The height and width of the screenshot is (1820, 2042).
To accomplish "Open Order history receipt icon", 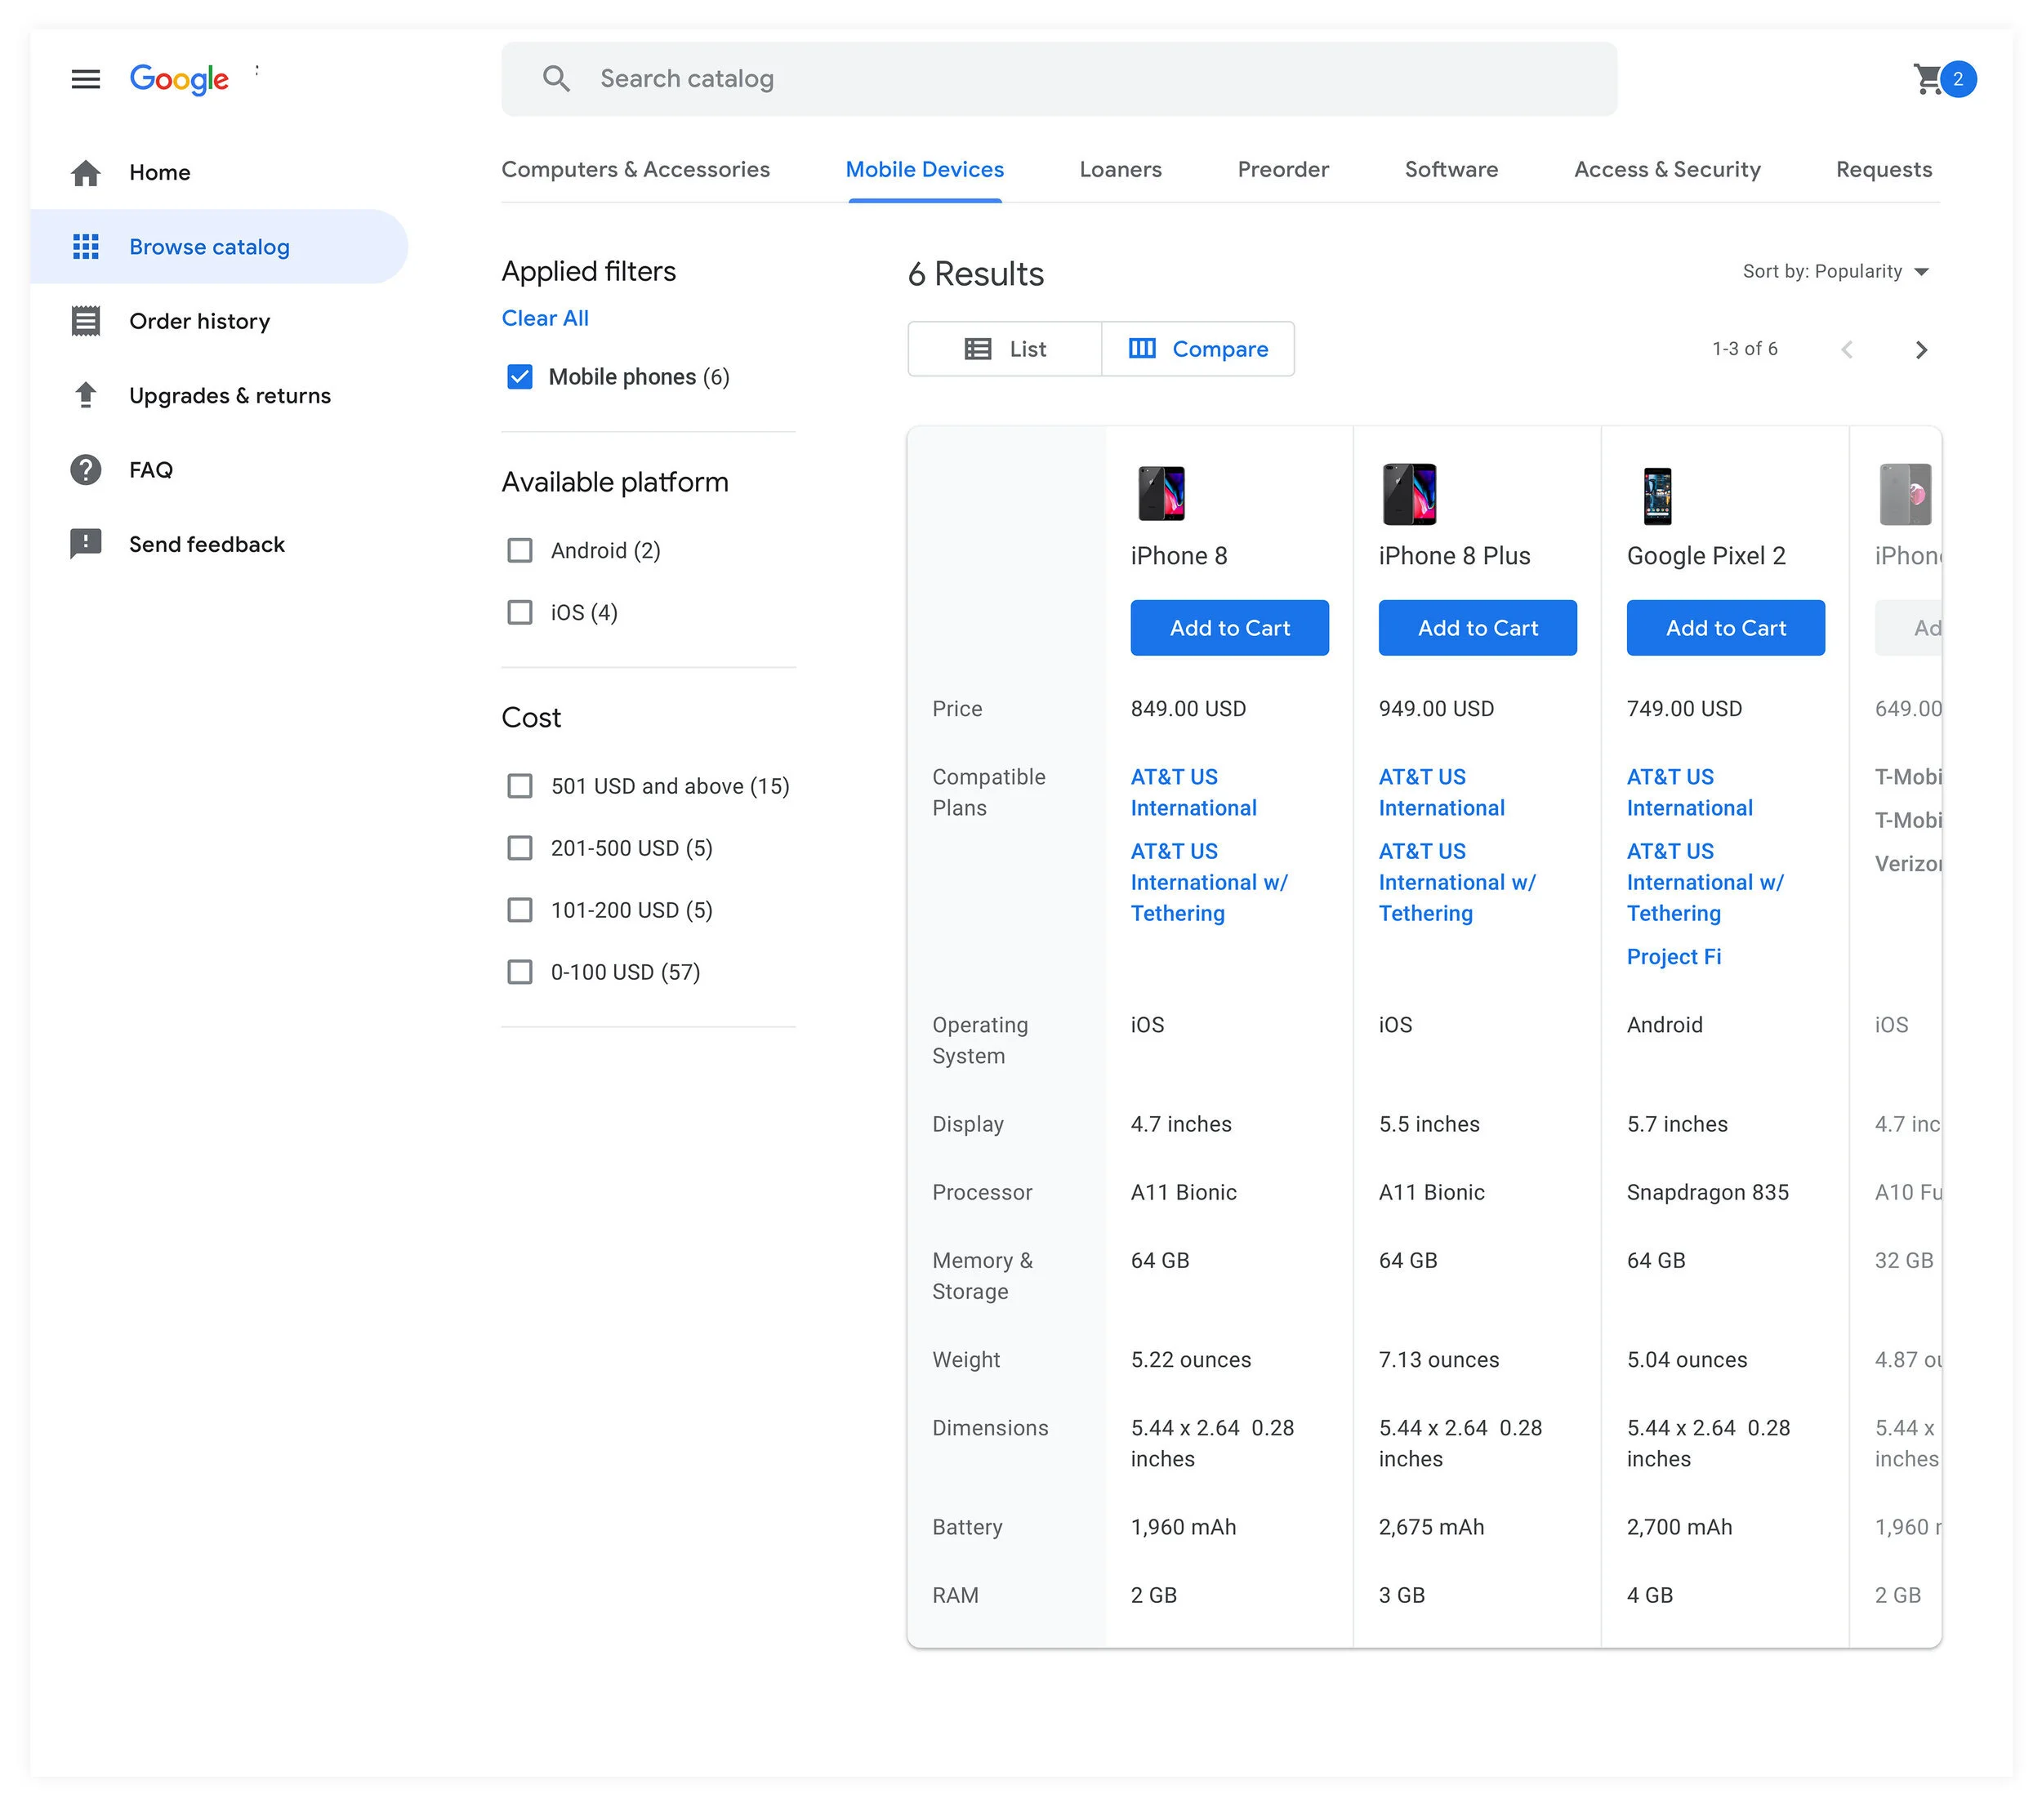I will pyautogui.click(x=86, y=321).
